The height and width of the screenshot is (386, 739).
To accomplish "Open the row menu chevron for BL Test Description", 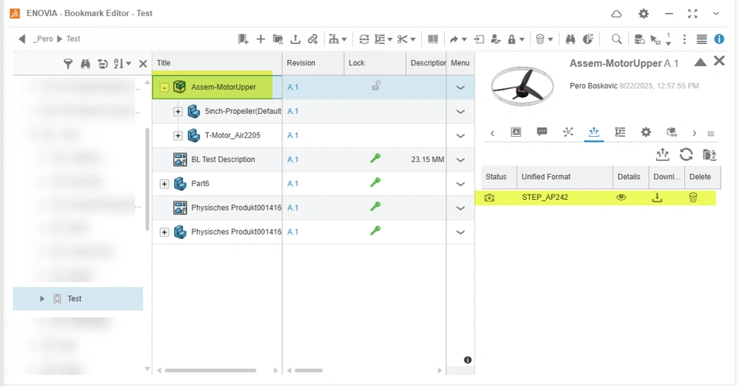I will click(460, 160).
